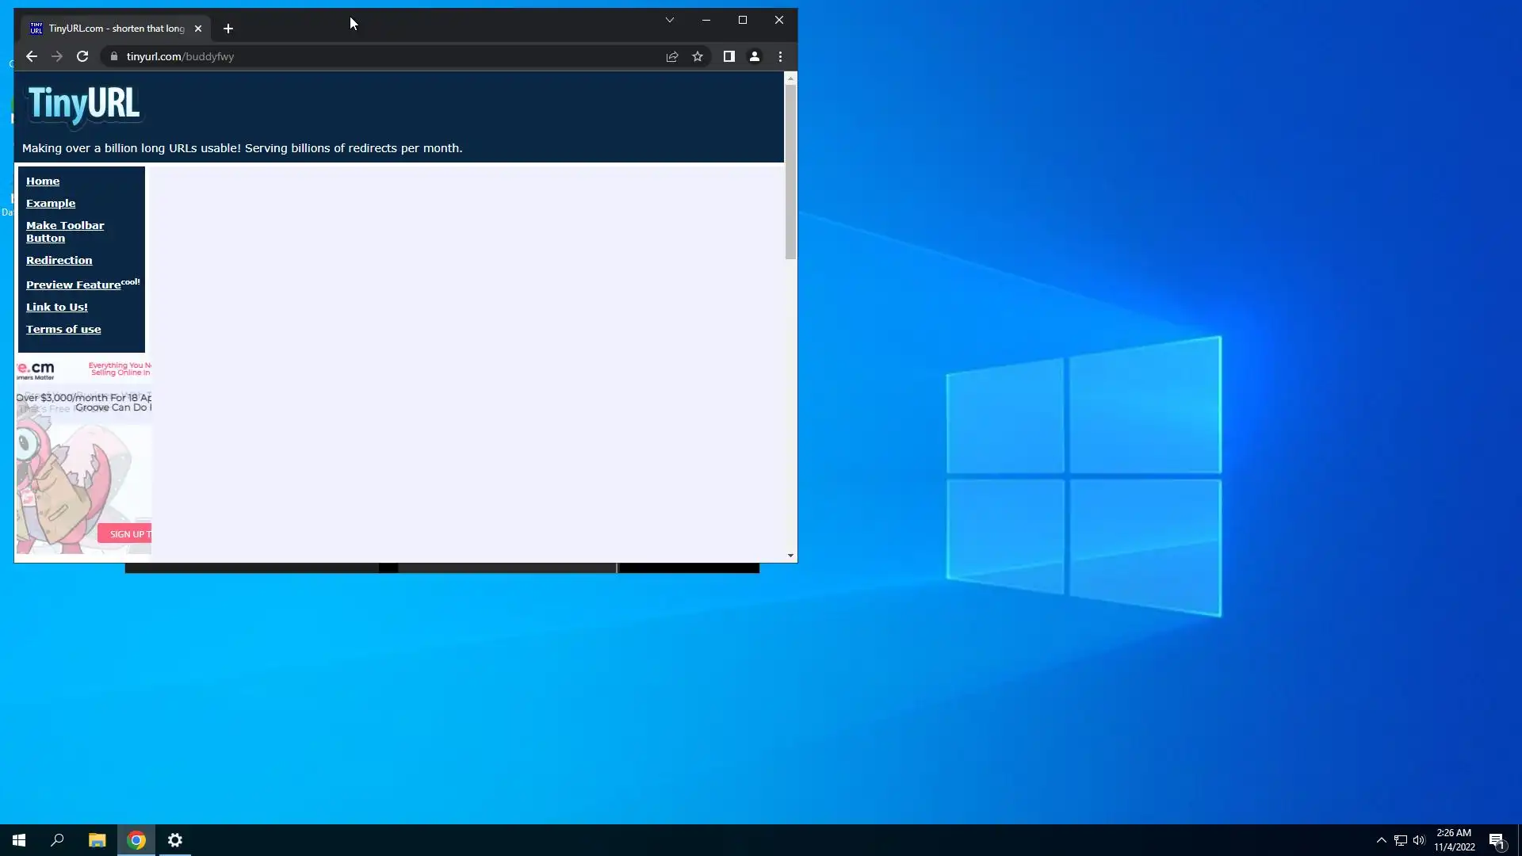
Task: Open Settings from the taskbar
Action: [175, 840]
